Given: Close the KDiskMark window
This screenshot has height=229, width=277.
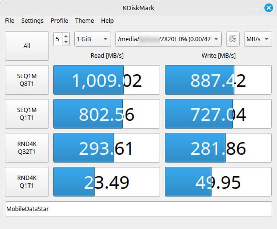Looking at the screenshot, I should (269, 8).
